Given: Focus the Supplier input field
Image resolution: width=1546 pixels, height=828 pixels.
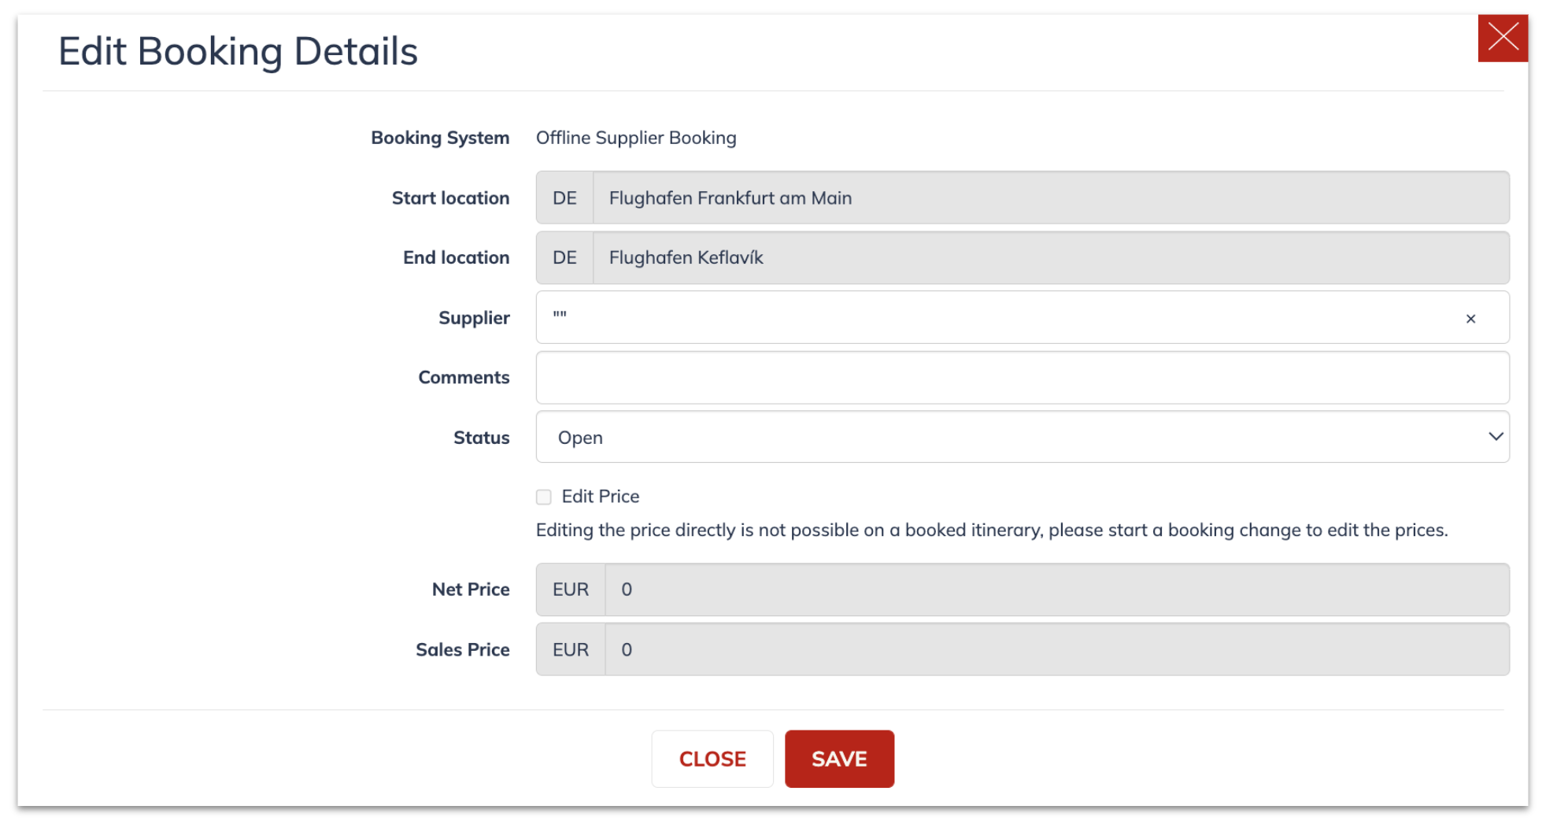Looking at the screenshot, I should pos(1022,317).
